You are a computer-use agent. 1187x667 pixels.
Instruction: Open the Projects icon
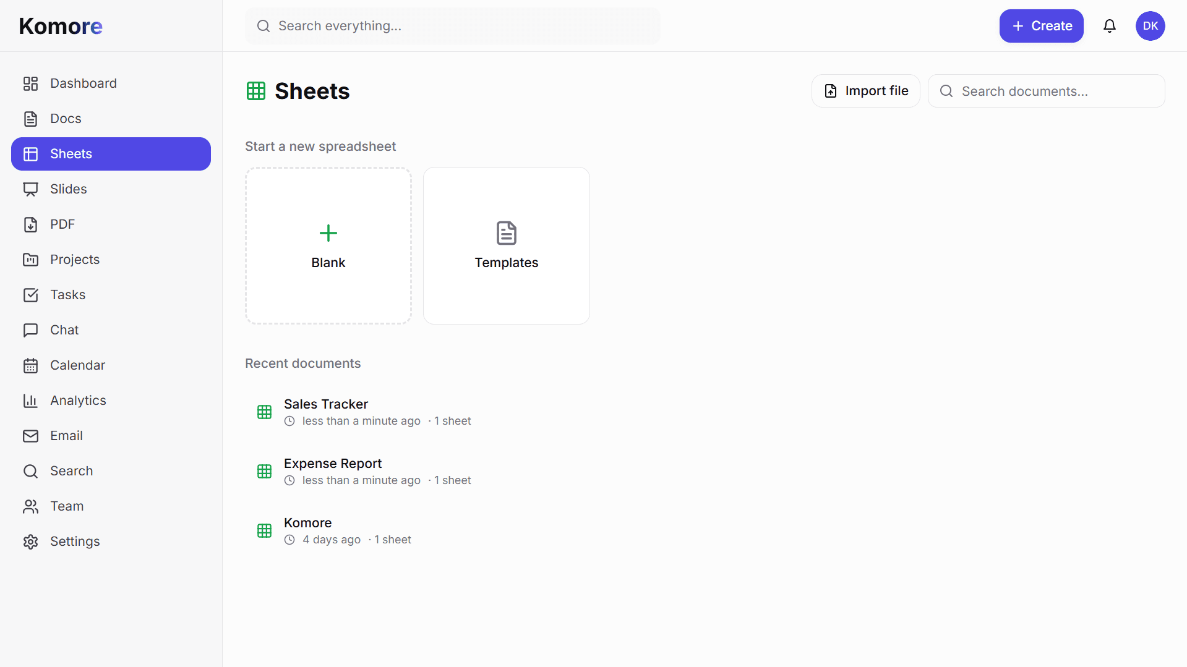[x=31, y=259]
